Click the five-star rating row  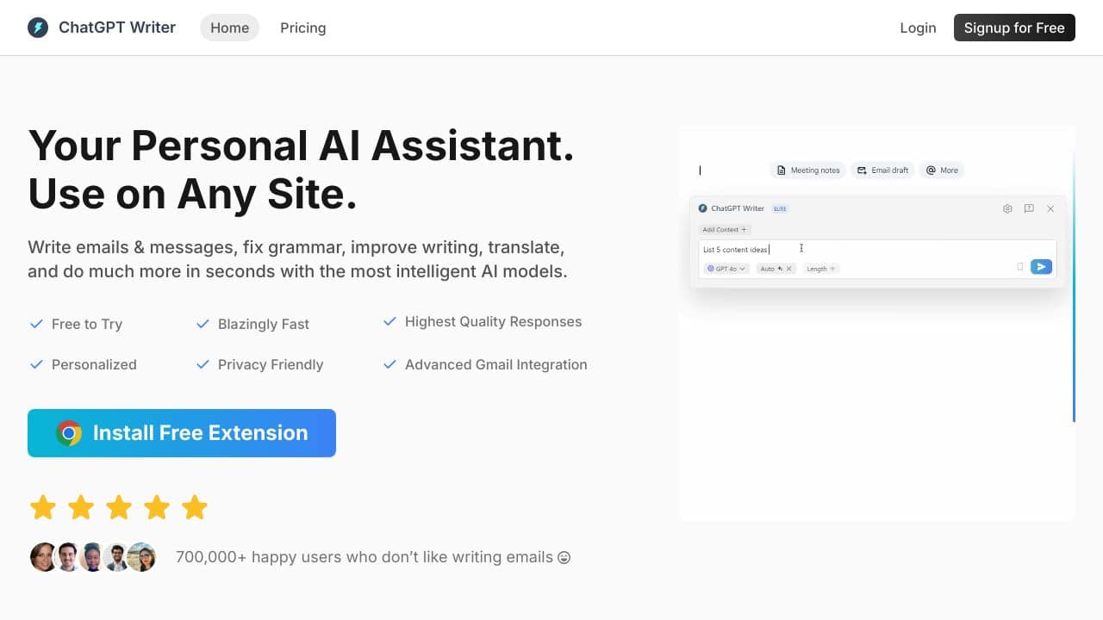119,507
